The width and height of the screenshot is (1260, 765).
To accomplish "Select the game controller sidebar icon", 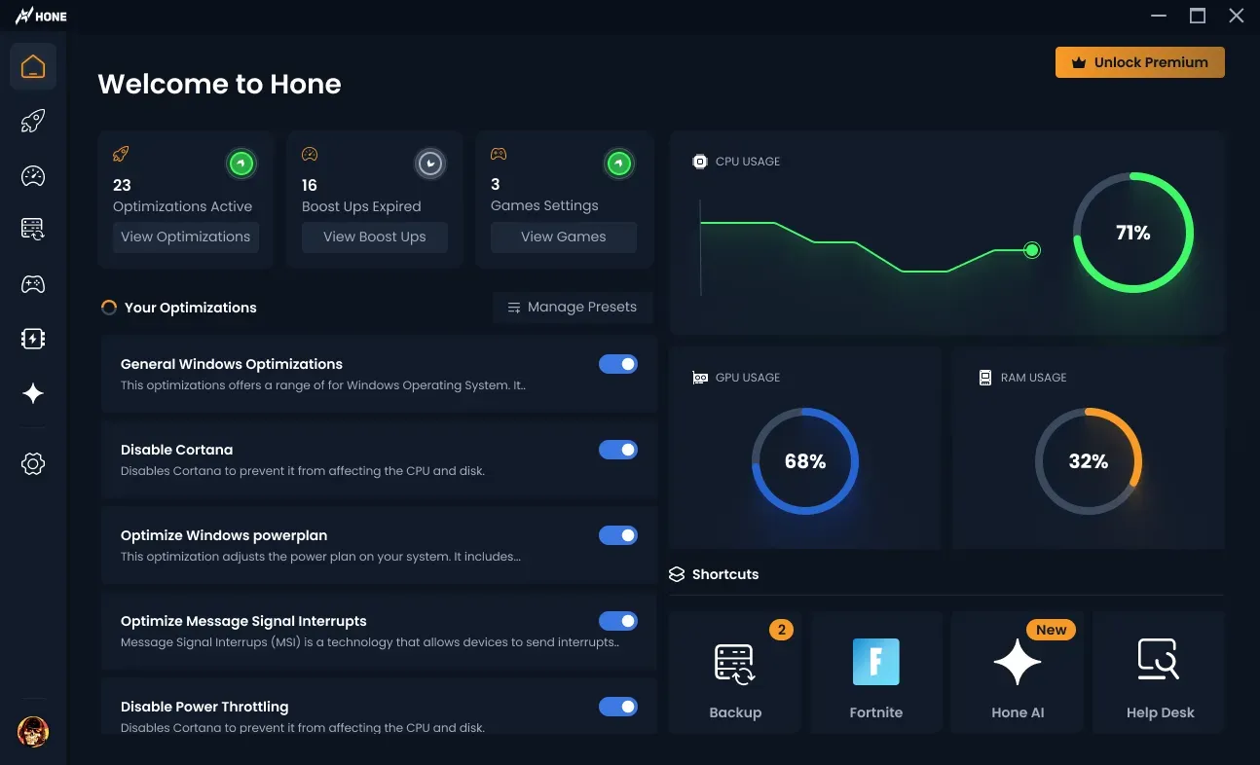I will (33, 284).
